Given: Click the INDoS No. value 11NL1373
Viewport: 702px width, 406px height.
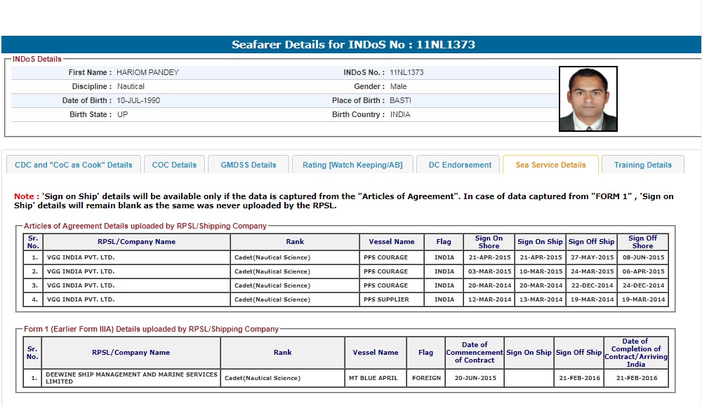Looking at the screenshot, I should (406, 72).
